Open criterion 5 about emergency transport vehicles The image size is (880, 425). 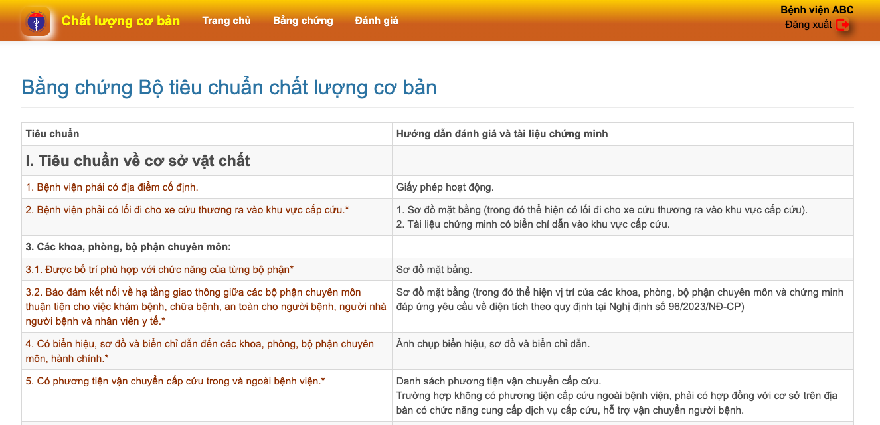[175, 381]
